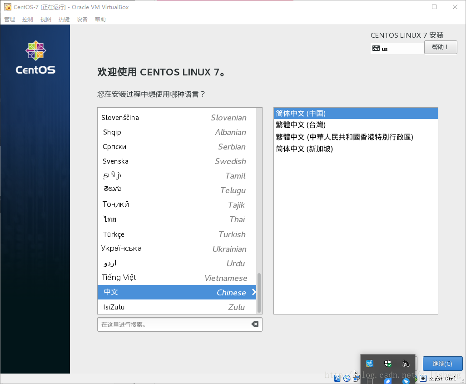Click the network adapter status icon

coord(356,379)
